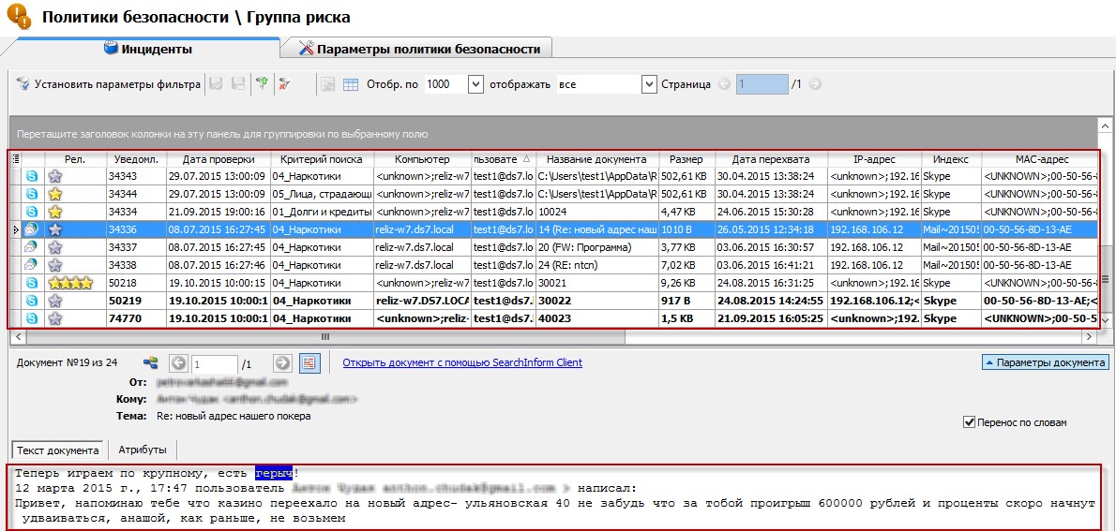Open the column chooser icon in grid header
The height and width of the screenshot is (531, 1116).
point(16,159)
